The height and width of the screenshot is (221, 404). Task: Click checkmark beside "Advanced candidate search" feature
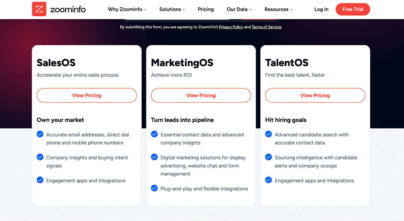click(x=268, y=134)
